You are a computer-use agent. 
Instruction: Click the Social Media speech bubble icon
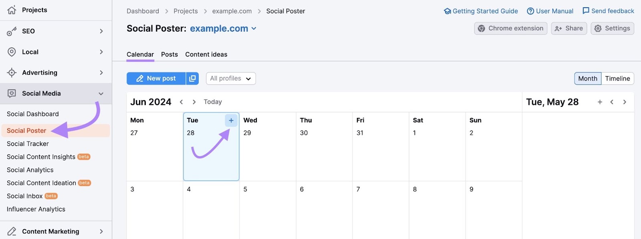tap(12, 93)
